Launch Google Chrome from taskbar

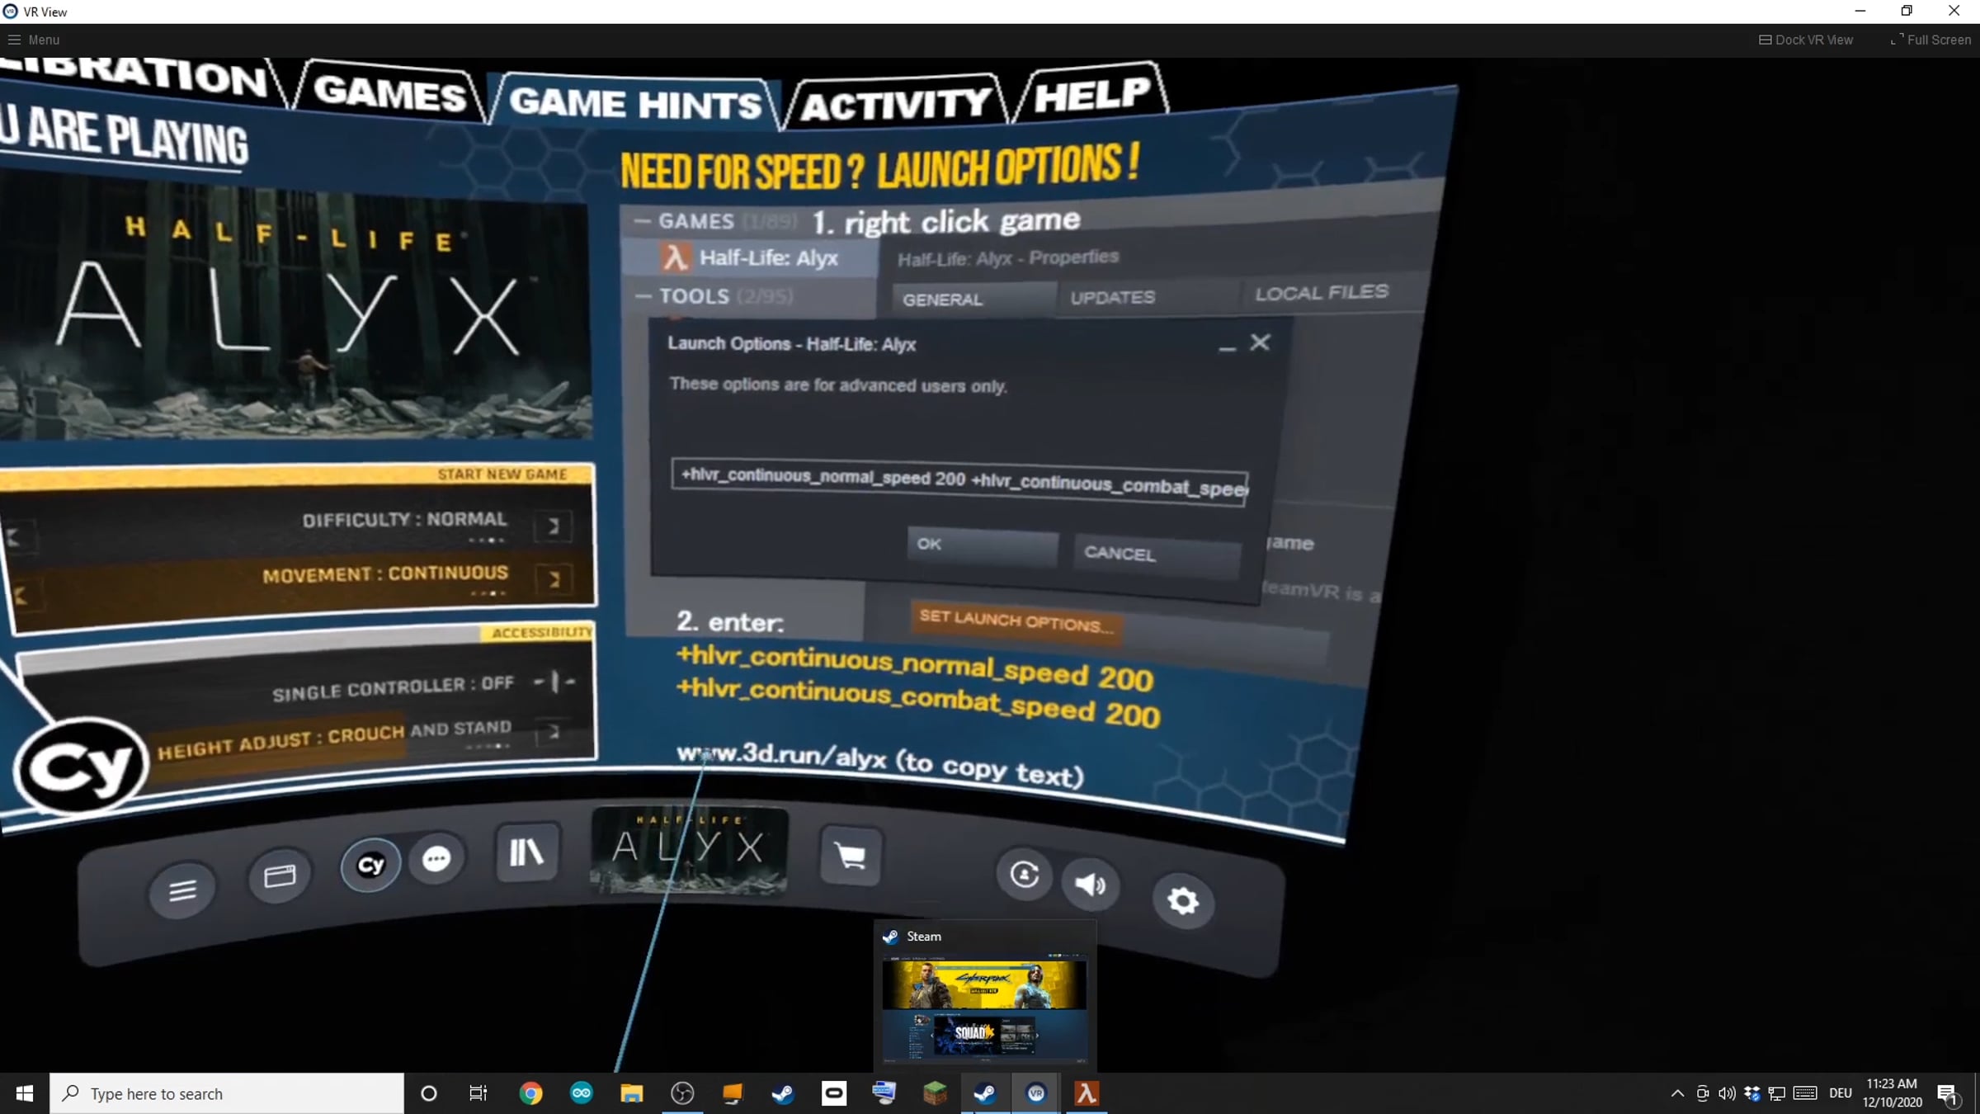[531, 1094]
